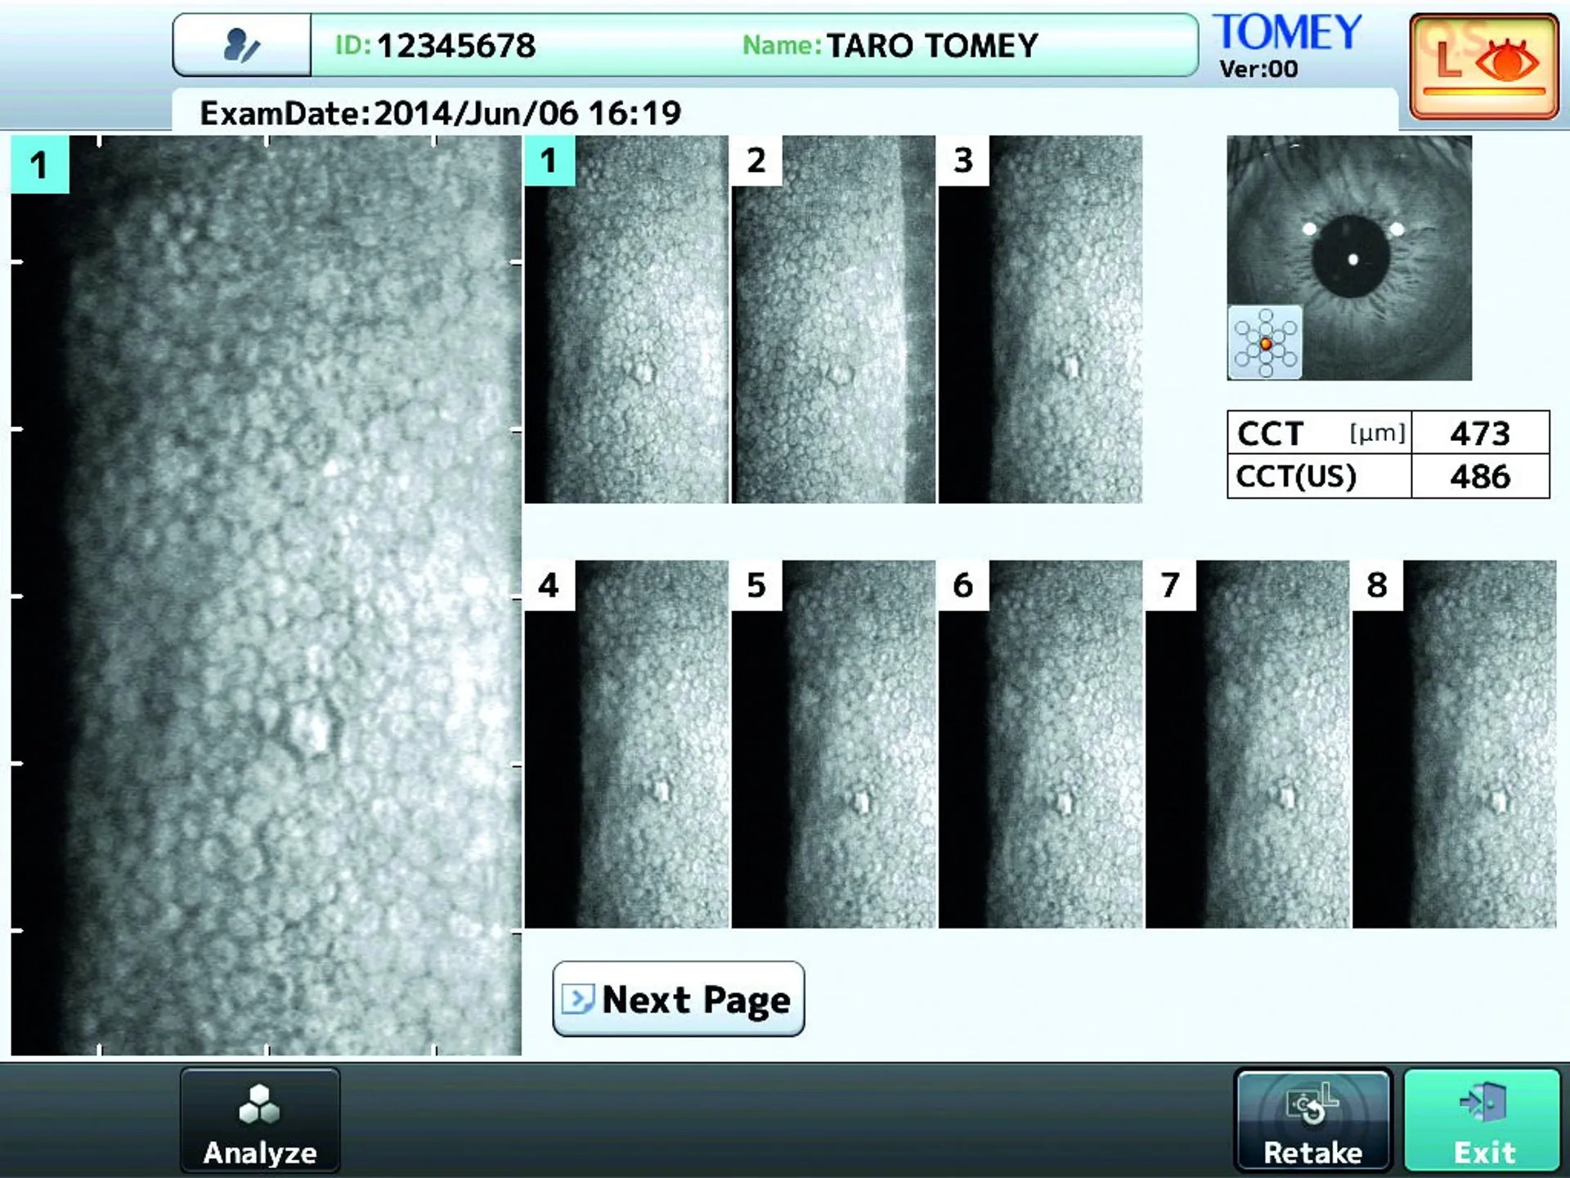Select endothelium thumbnail number 4
This screenshot has height=1178, width=1570.
pyautogui.click(x=626, y=744)
